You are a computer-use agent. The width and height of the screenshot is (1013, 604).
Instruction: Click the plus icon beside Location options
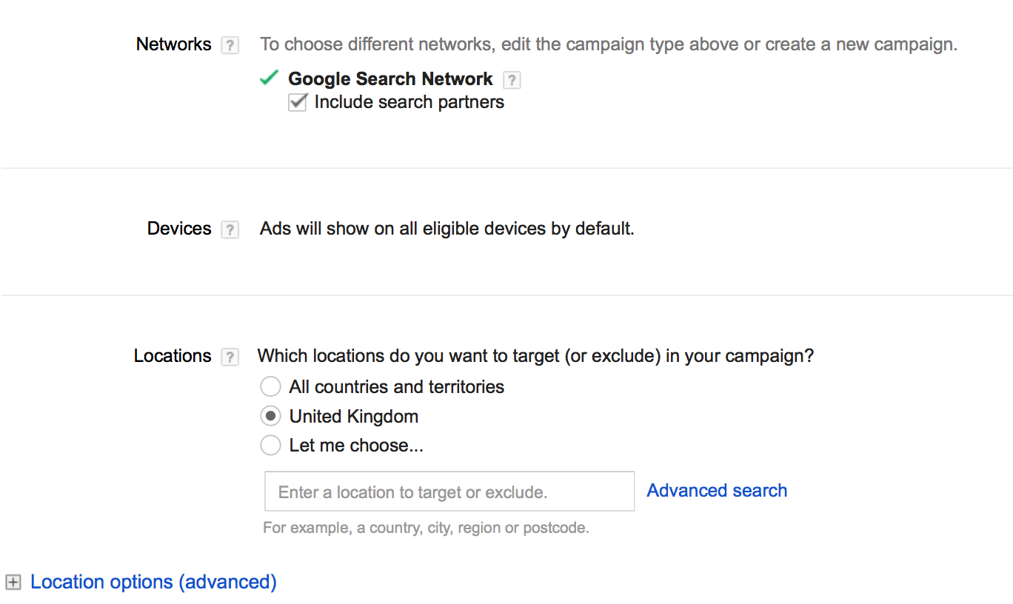click(13, 583)
